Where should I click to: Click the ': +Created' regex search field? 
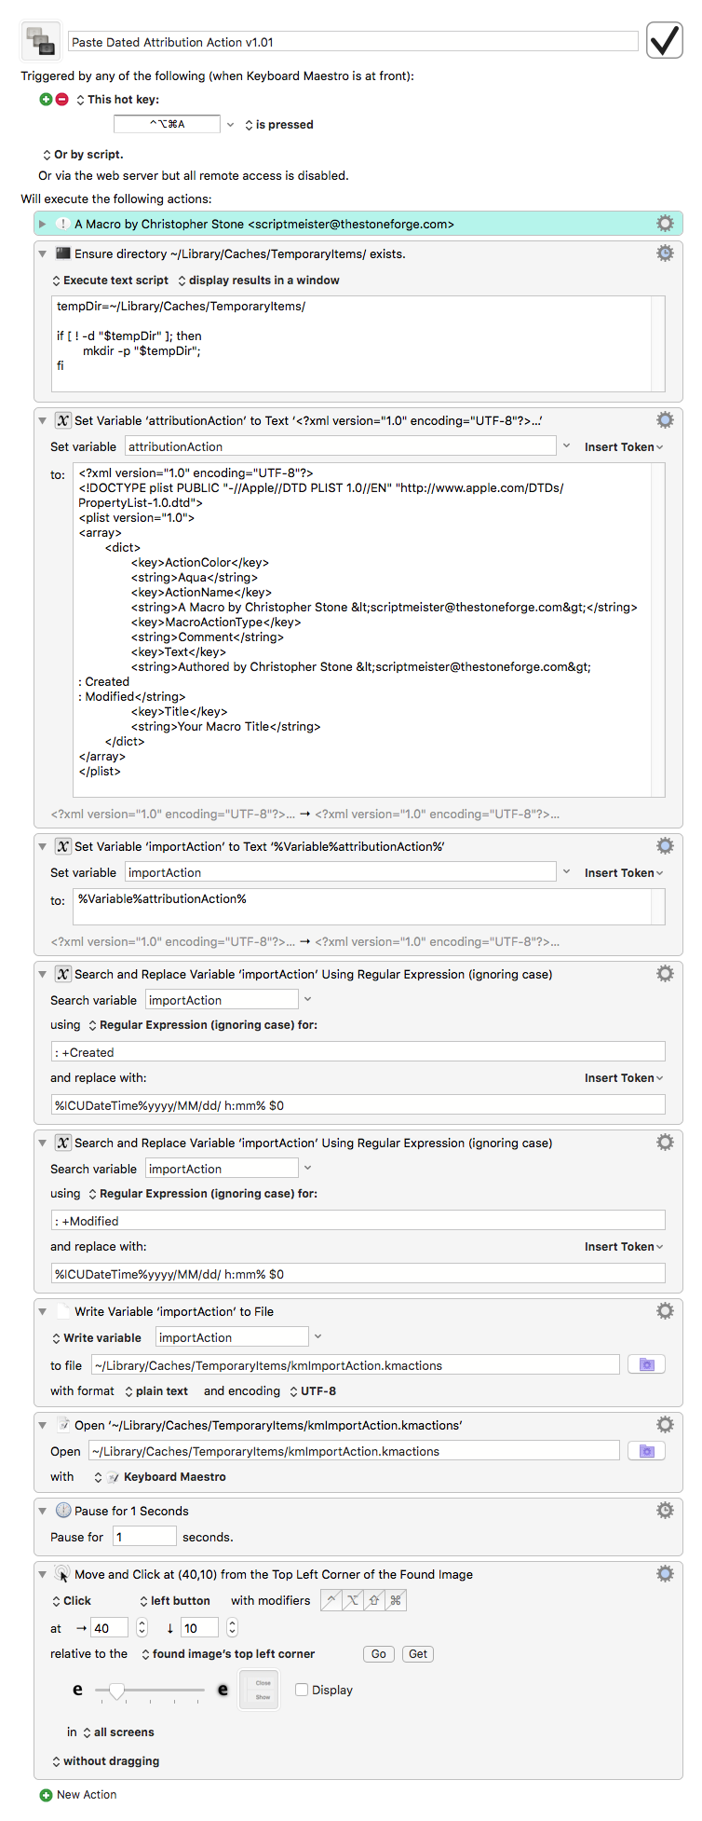[x=358, y=1052]
